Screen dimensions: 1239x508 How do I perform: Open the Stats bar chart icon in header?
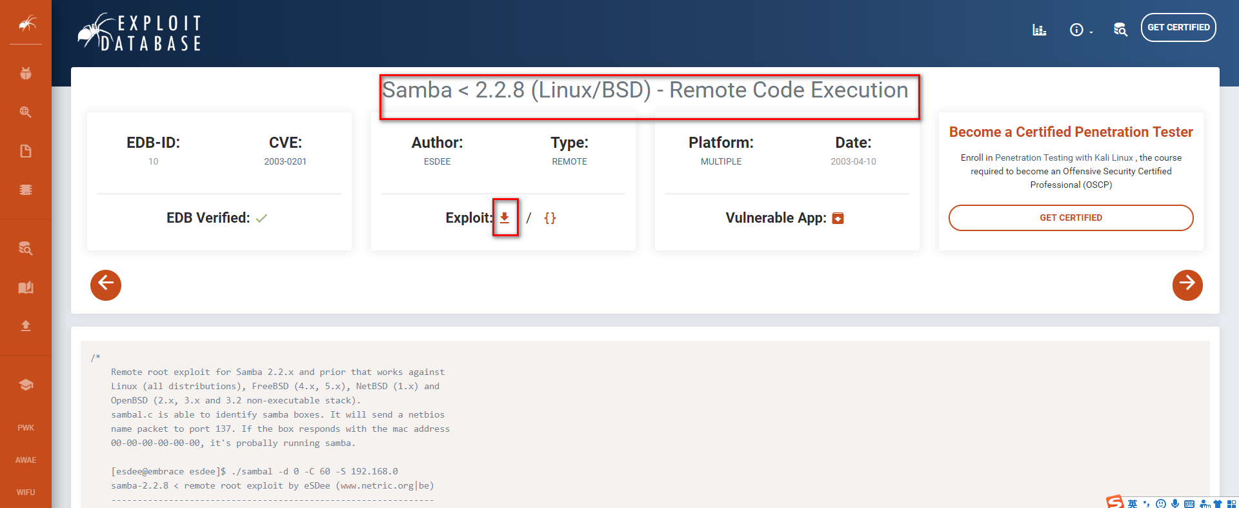(x=1039, y=30)
